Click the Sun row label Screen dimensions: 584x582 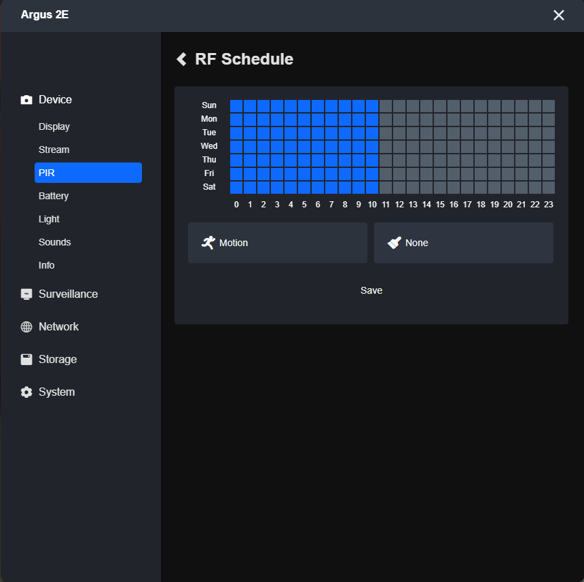tap(209, 105)
